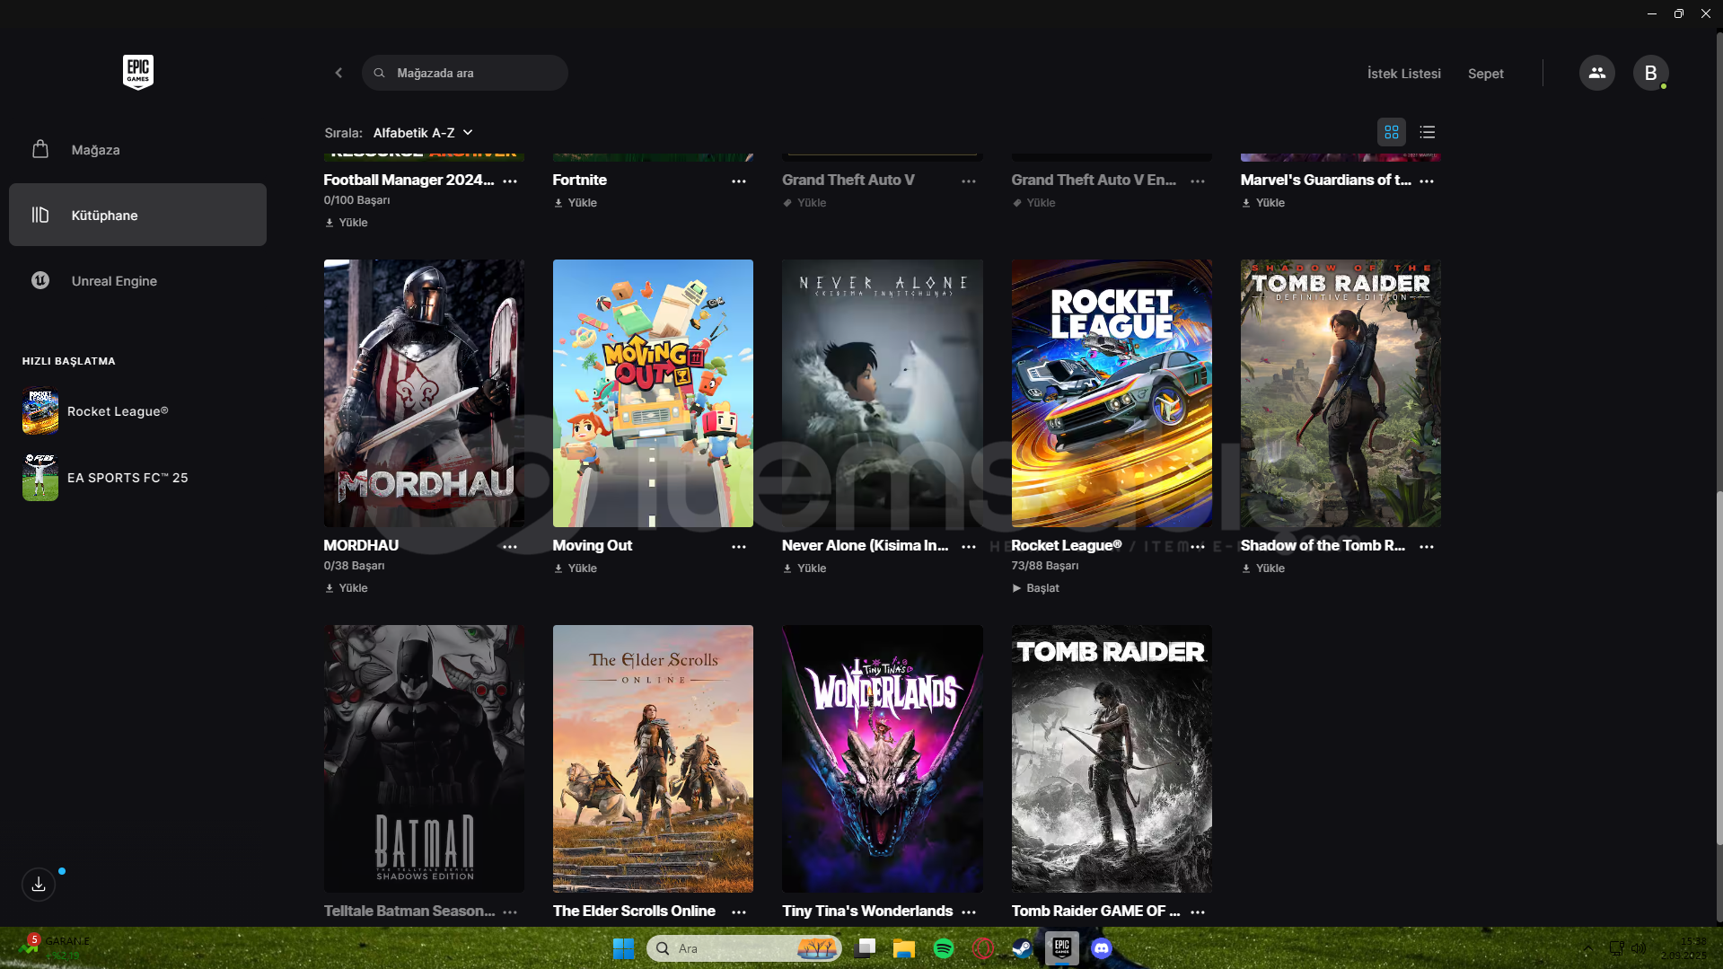Open options for Marvel's Guardians of the Galaxy
Image resolution: width=1723 pixels, height=969 pixels.
(1427, 181)
